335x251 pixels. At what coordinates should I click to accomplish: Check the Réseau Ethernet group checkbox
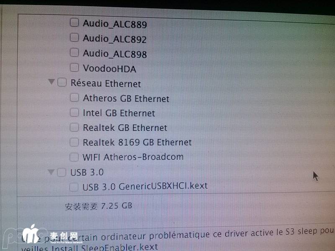62,82
